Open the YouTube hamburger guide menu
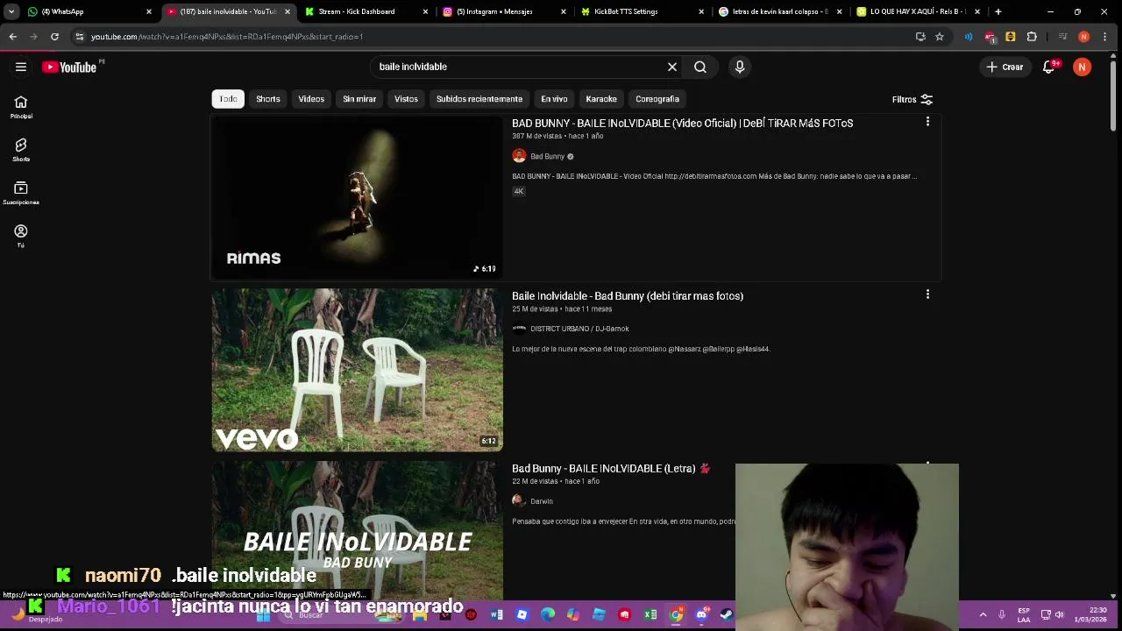 tap(21, 67)
